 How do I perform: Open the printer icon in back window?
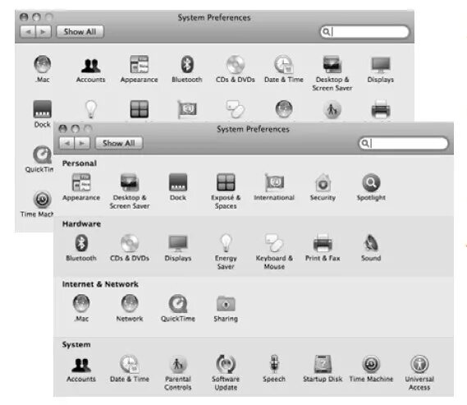(381, 109)
